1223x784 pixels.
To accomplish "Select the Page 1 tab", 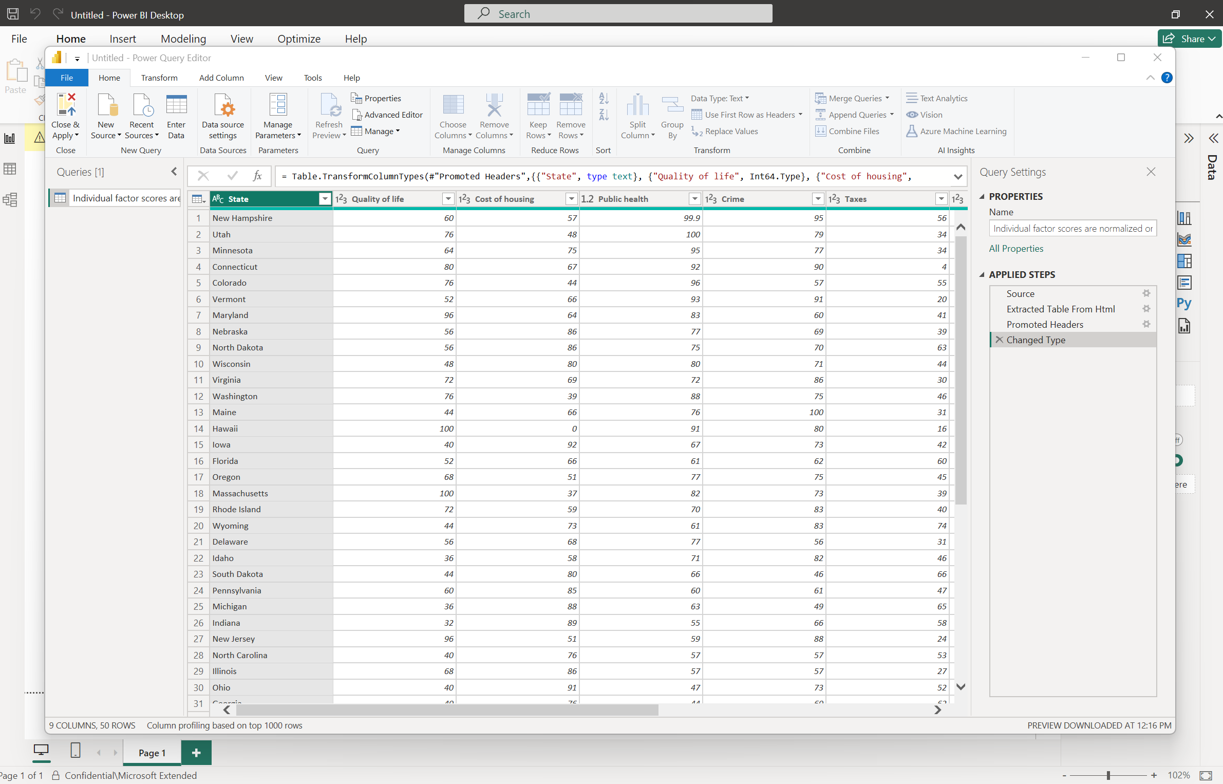I will 152,753.
